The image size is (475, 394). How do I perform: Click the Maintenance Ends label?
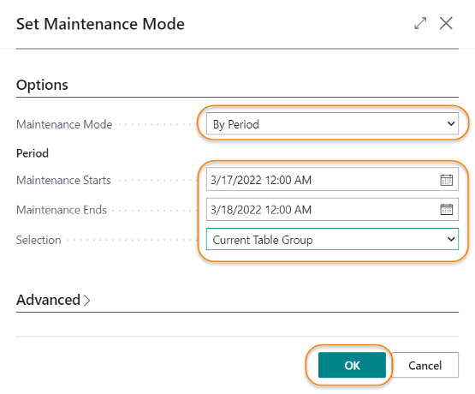[x=62, y=210]
